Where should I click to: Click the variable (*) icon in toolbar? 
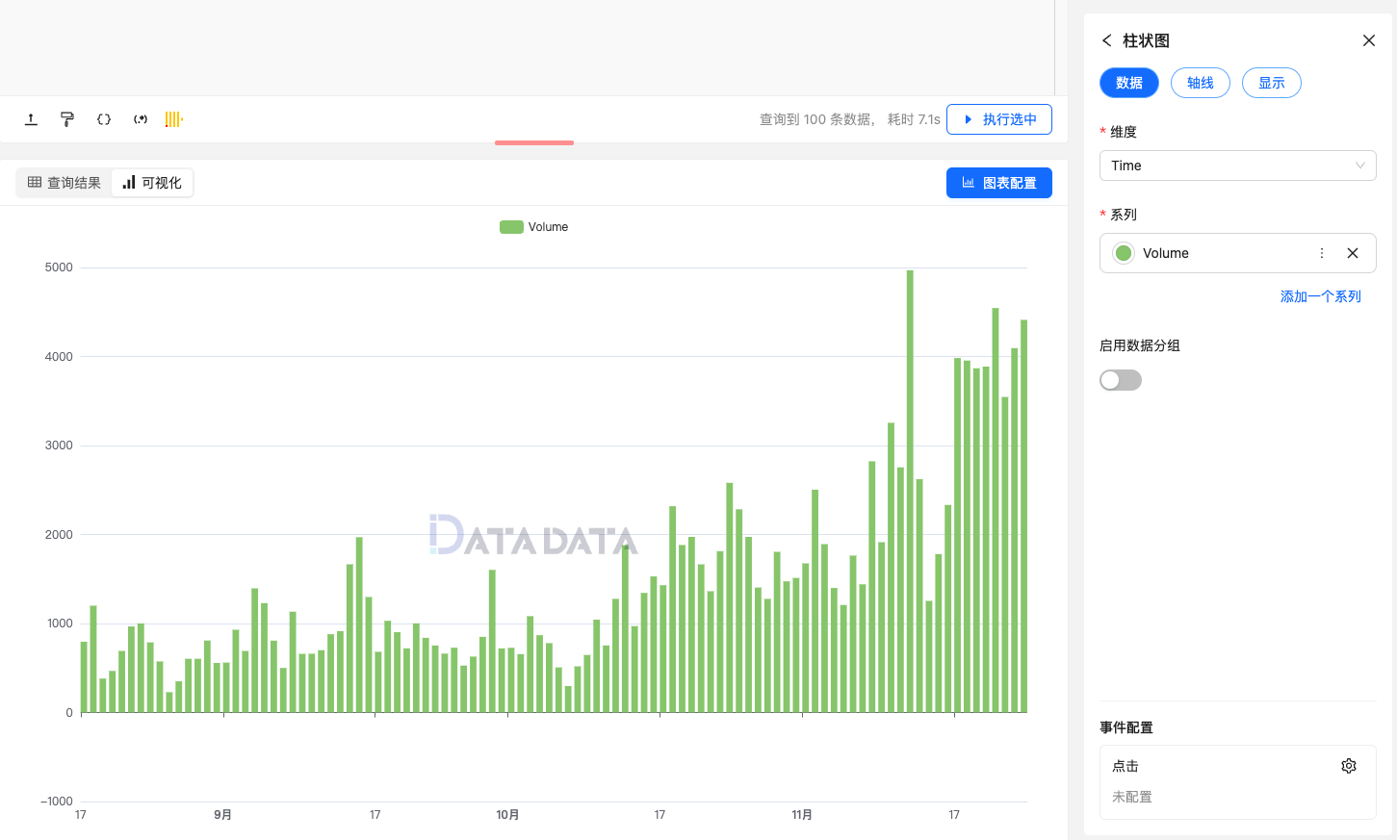tap(140, 118)
